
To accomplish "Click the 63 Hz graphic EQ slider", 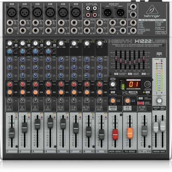I will coord(116,58).
